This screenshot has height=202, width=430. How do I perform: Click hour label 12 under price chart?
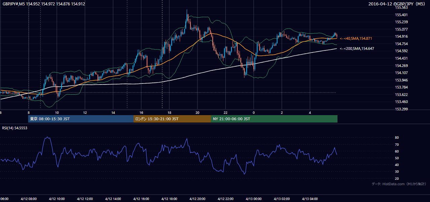(x=85, y=113)
